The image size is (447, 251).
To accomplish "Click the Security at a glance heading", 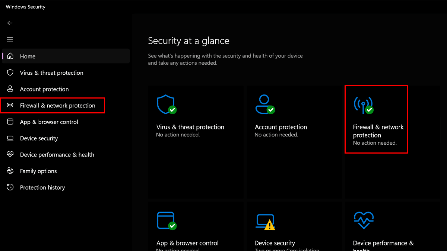I will coord(188,41).
